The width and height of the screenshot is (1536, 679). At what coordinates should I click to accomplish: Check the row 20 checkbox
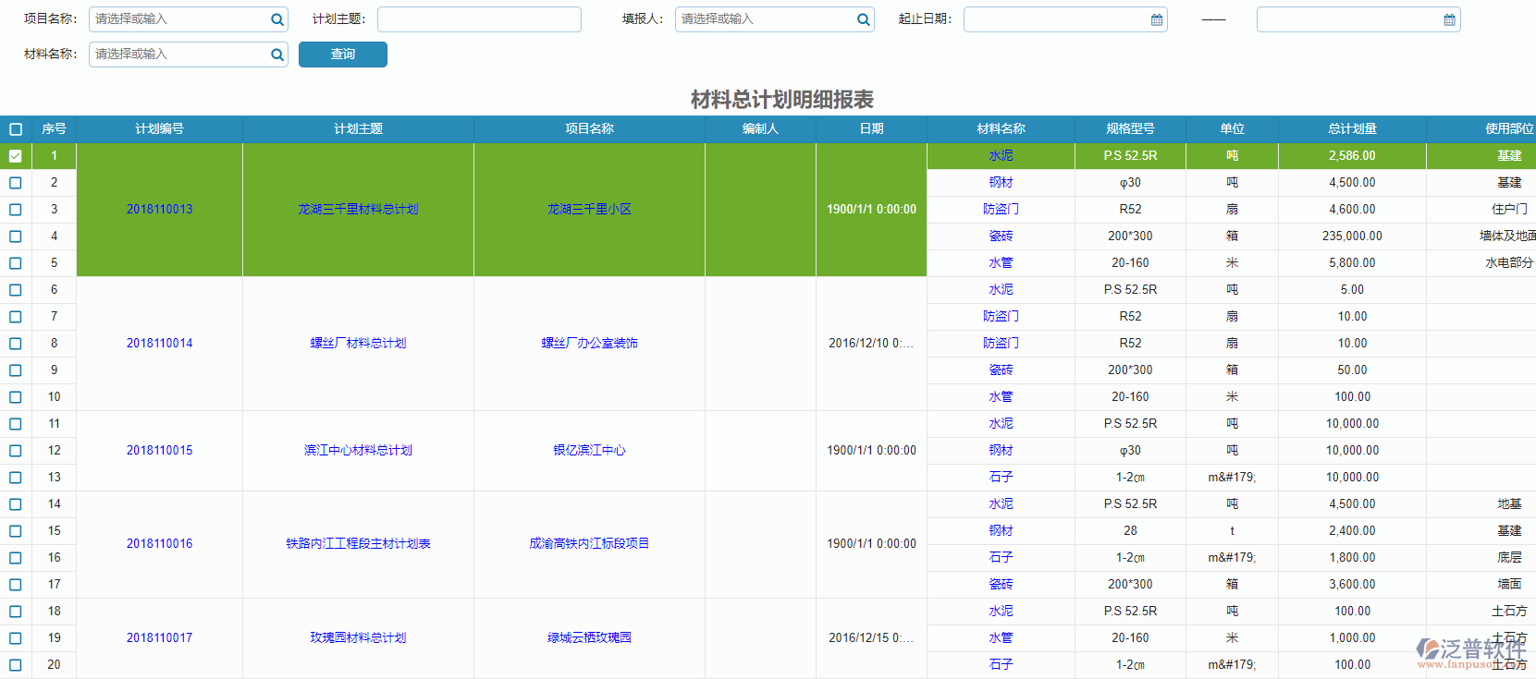click(x=16, y=665)
